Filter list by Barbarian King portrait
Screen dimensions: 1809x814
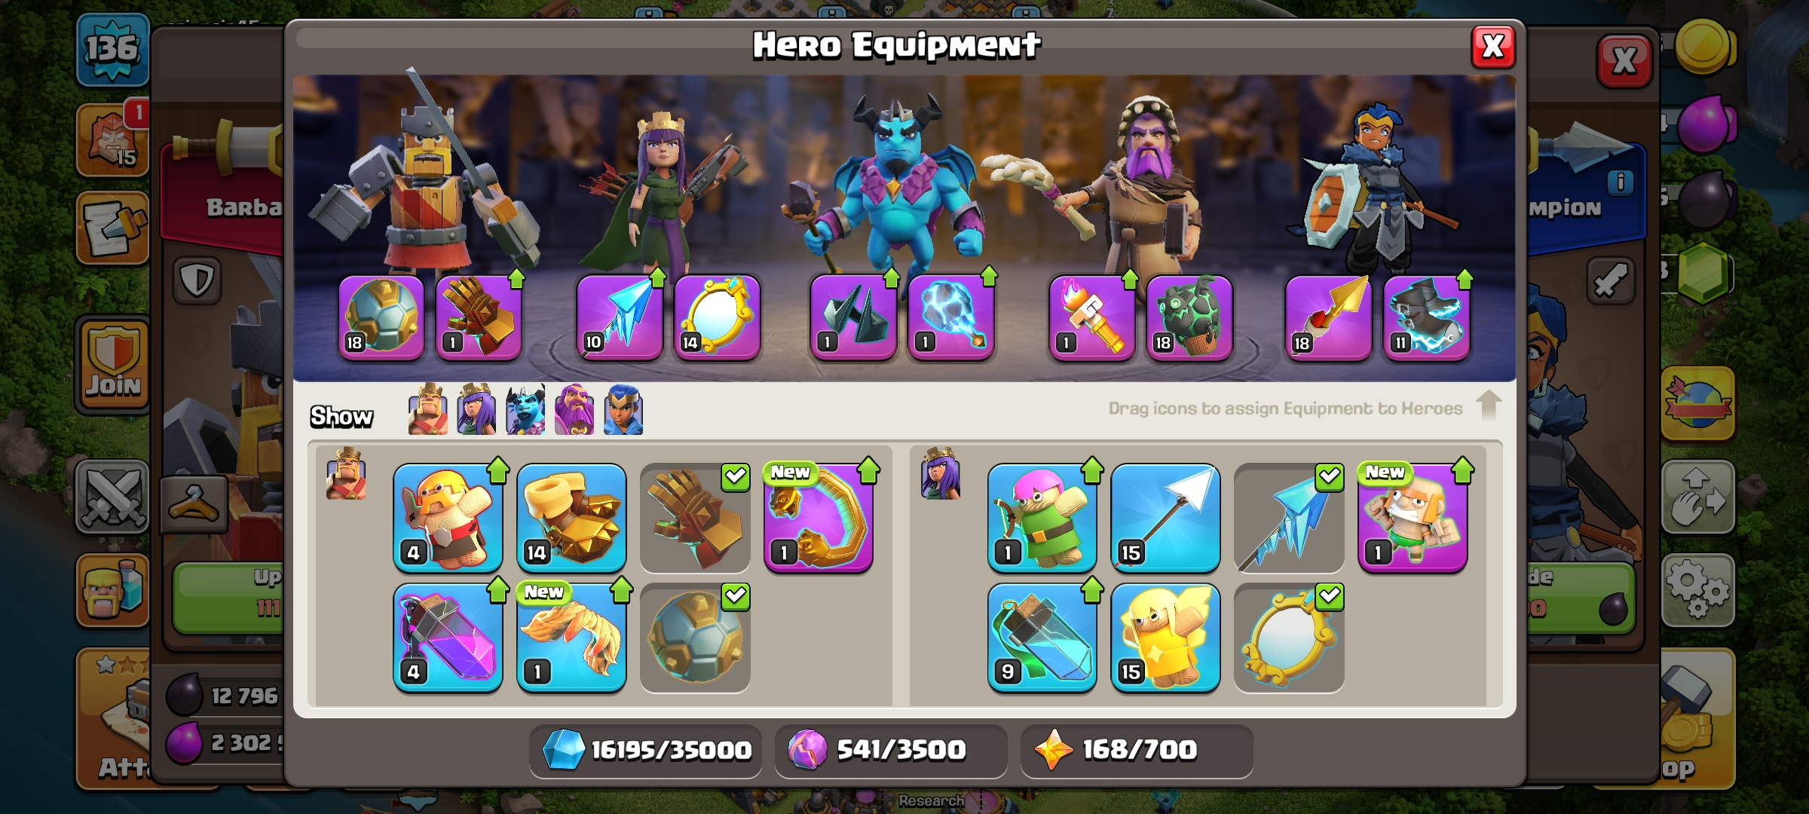pos(427,409)
